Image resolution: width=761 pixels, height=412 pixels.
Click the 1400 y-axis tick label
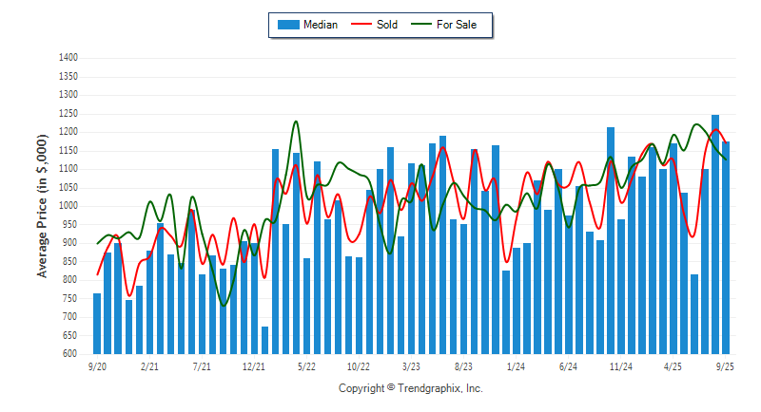pos(67,58)
